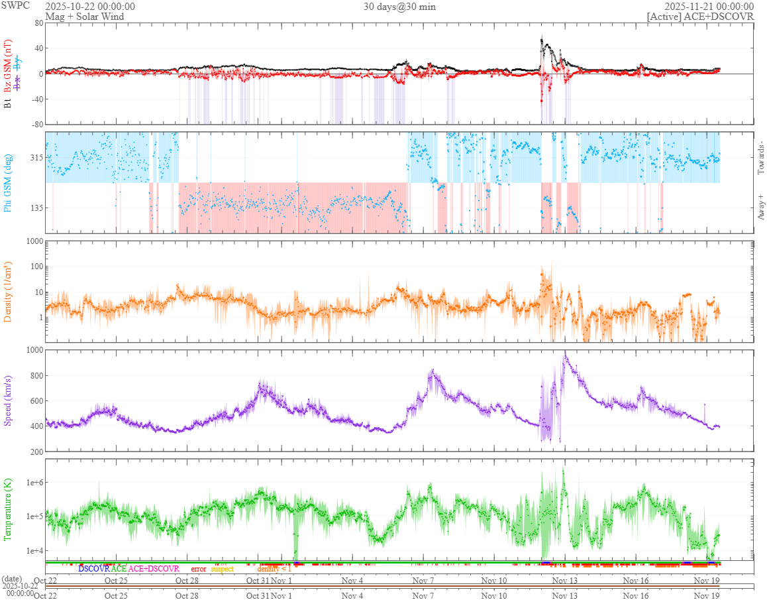Click the 200 tick on the Speed axis
This screenshot has height=600, width=767.
36,451
